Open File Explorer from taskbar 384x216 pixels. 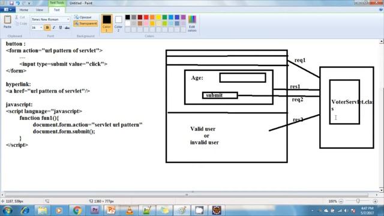coord(43,211)
